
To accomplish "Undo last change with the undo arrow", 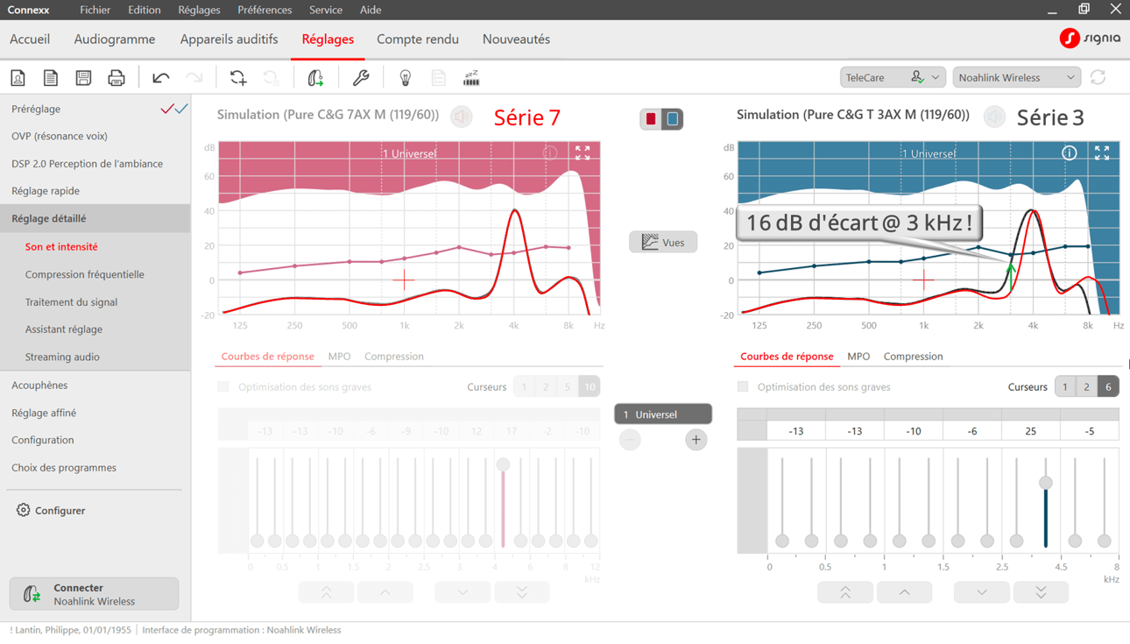I will [160, 78].
